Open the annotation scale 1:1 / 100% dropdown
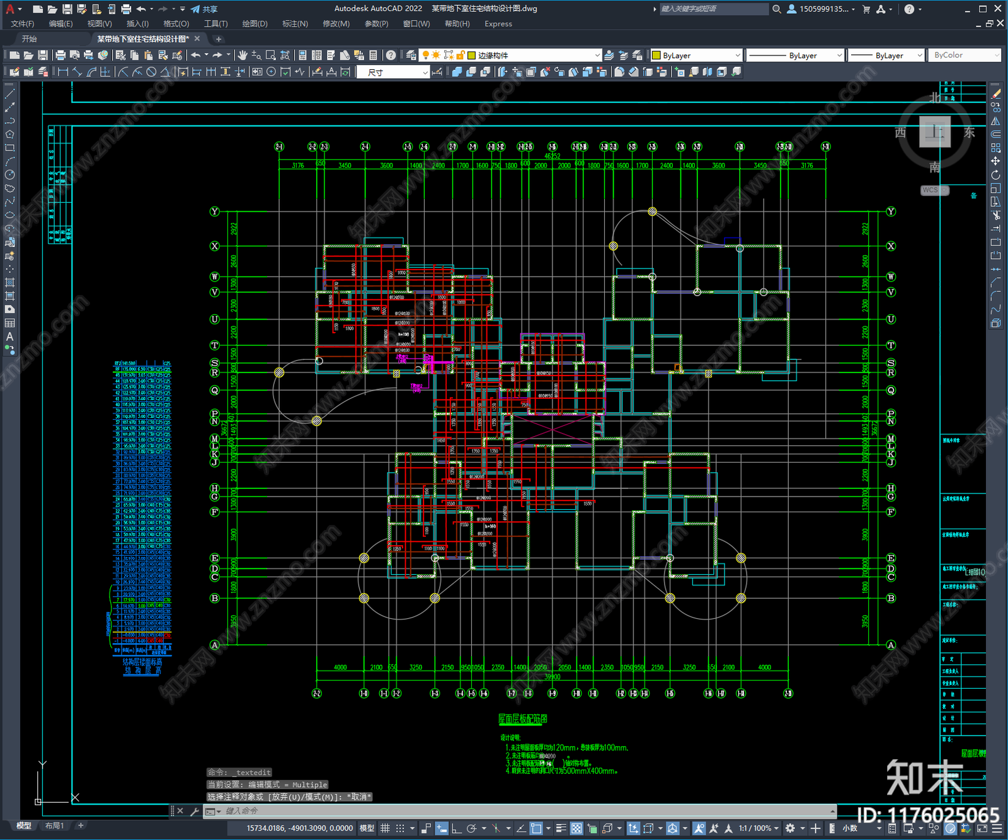Viewport: 1008px width, 840px height. click(759, 828)
